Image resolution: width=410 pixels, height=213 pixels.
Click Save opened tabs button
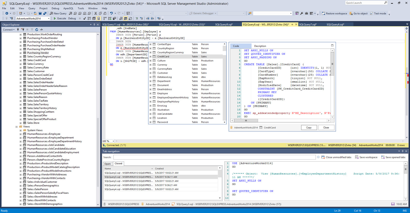393,157
